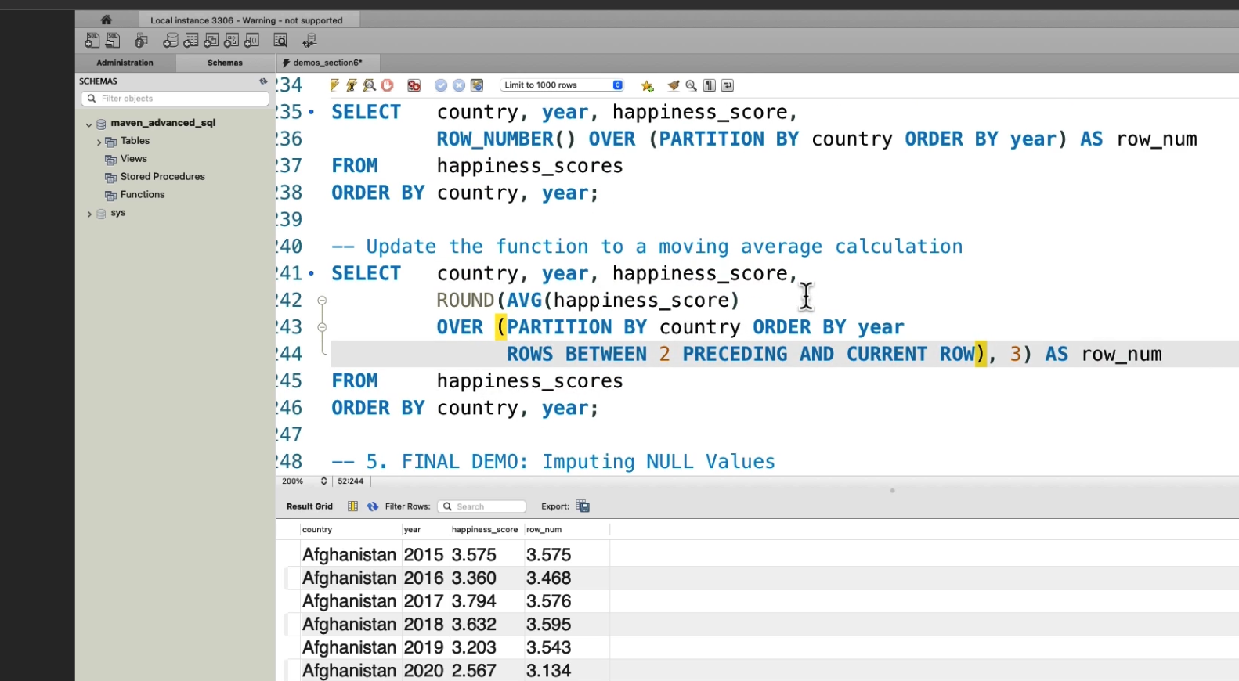Open the schema inspector info icon
The width and height of the screenshot is (1239, 681).
(141, 41)
